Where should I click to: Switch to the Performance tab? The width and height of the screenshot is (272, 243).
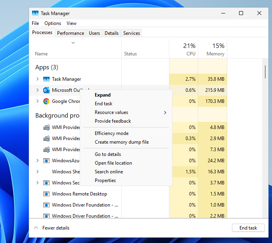click(71, 33)
